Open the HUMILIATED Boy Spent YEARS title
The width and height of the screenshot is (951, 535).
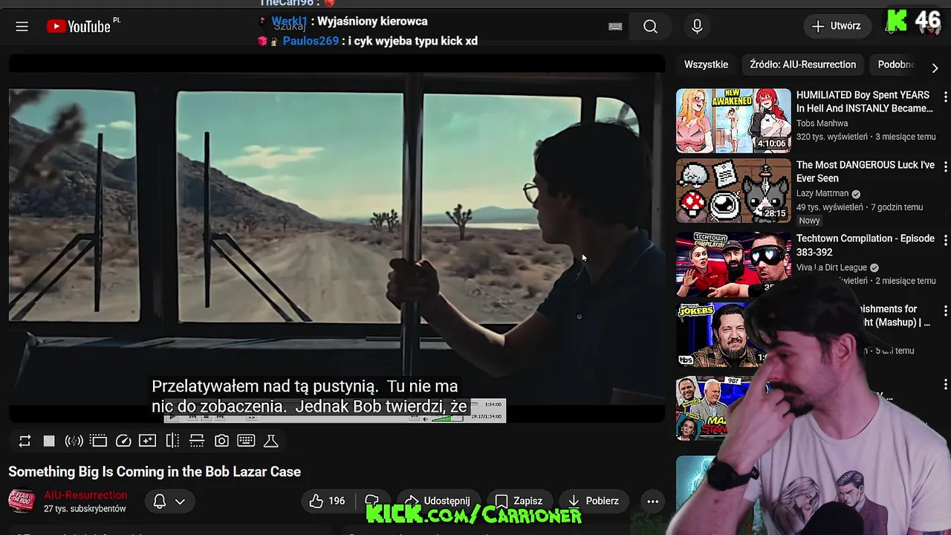coord(864,102)
